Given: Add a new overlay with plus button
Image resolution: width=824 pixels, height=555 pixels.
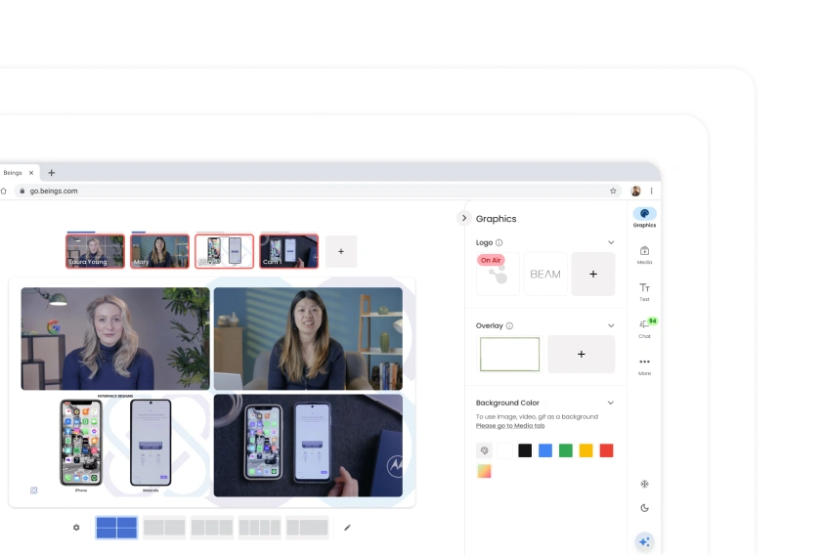Looking at the screenshot, I should (582, 355).
